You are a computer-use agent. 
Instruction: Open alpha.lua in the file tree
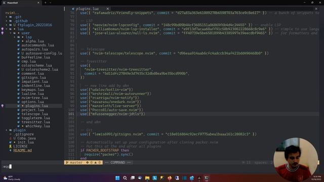click(x=35, y=41)
